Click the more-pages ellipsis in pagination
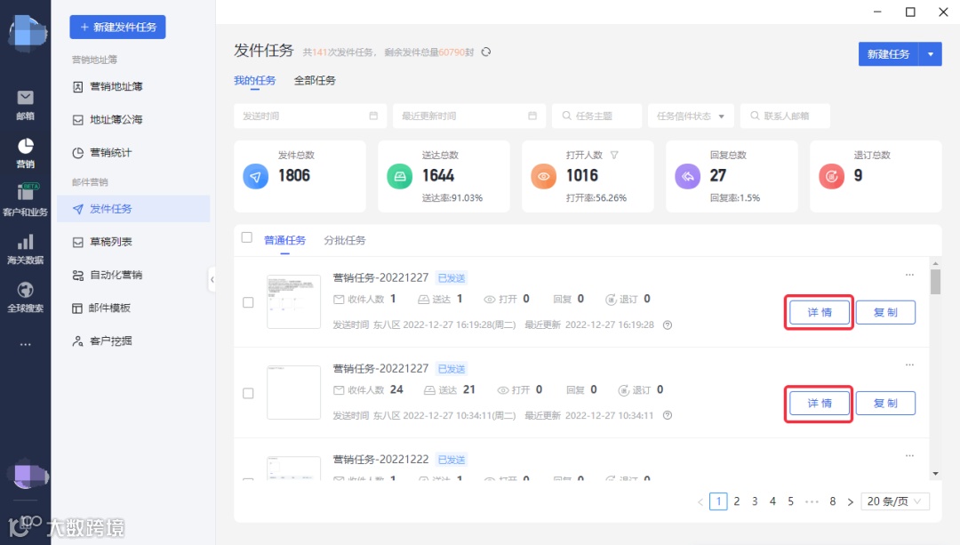 coord(812,501)
